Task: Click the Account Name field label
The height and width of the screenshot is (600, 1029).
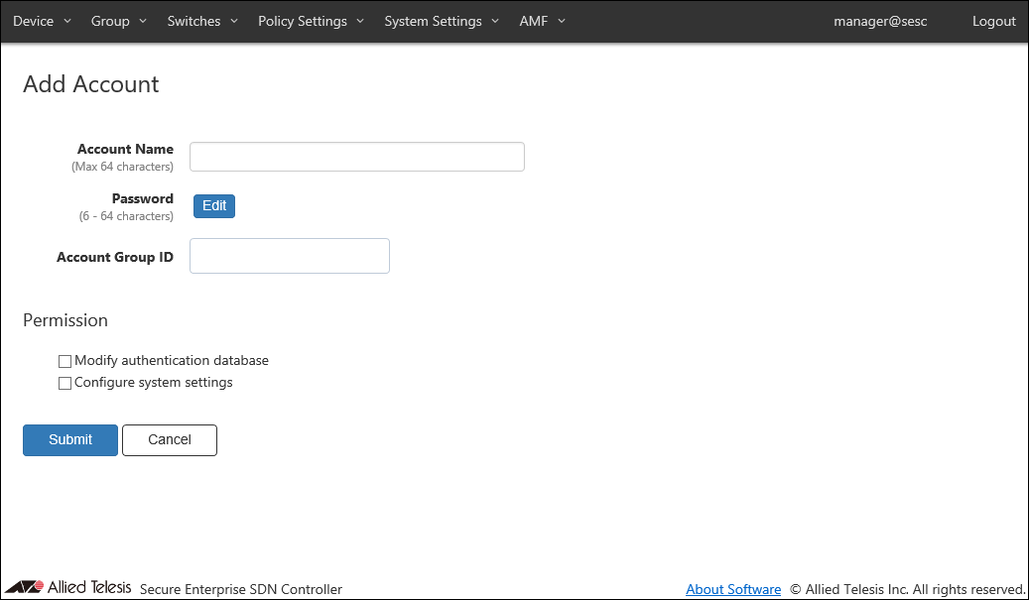Action: pyautogui.click(x=125, y=149)
